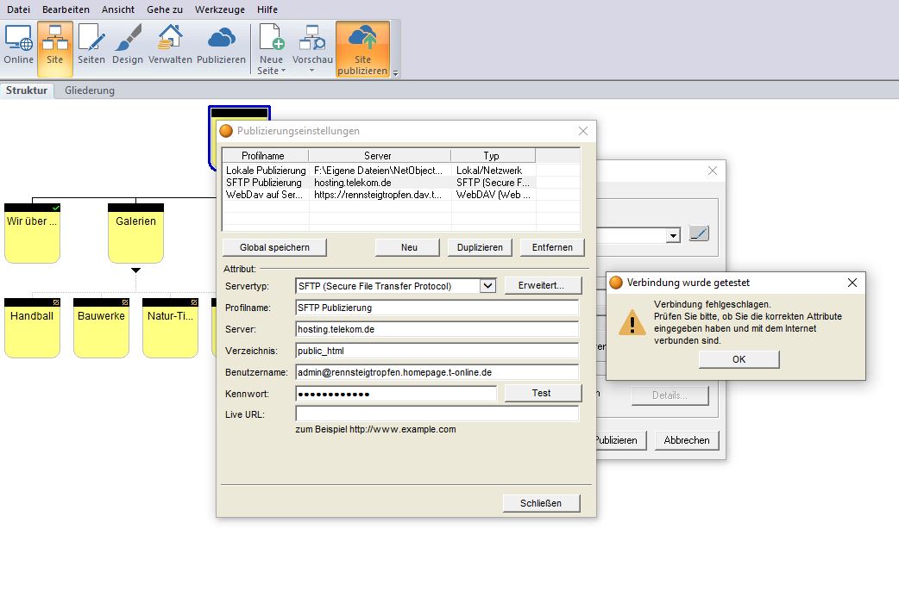
Task: Select the Handball page node
Action: pyautogui.click(x=32, y=327)
